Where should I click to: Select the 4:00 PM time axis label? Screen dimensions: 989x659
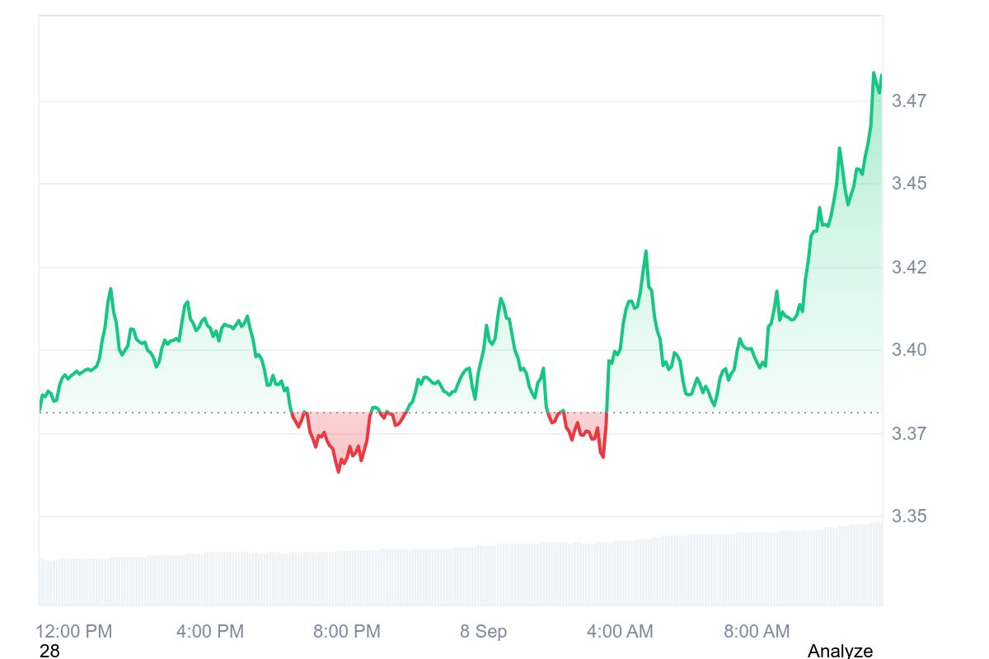[210, 632]
